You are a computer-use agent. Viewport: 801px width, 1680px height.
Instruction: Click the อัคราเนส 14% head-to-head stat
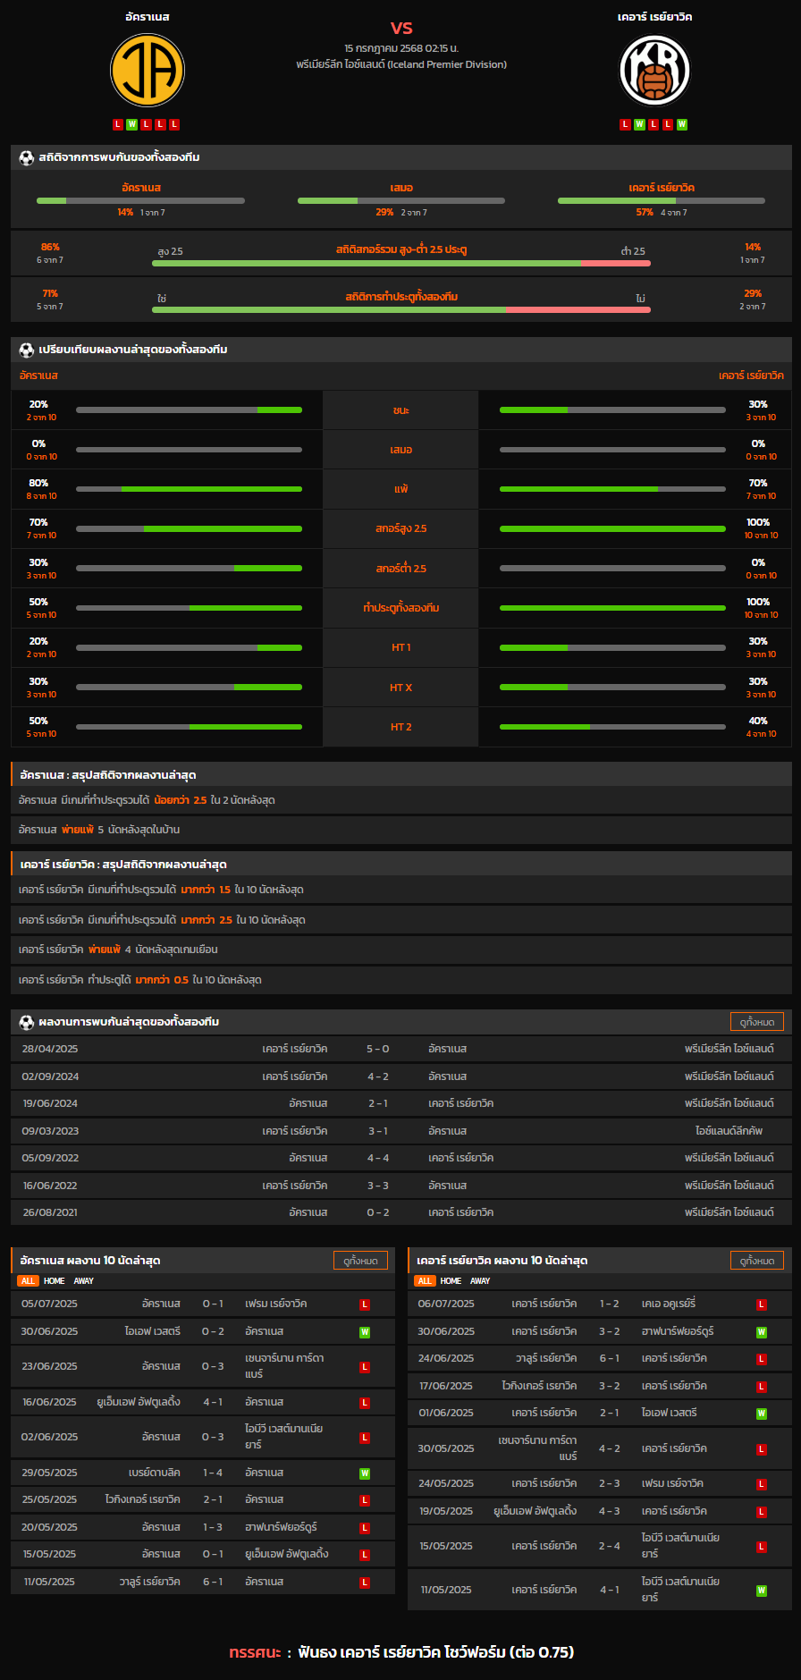tap(125, 213)
